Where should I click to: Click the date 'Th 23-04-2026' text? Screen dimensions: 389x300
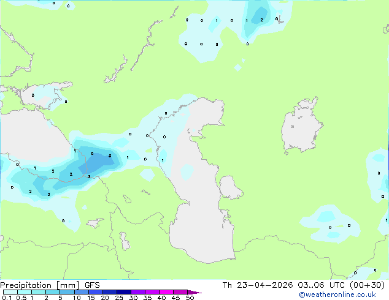tap(258, 285)
